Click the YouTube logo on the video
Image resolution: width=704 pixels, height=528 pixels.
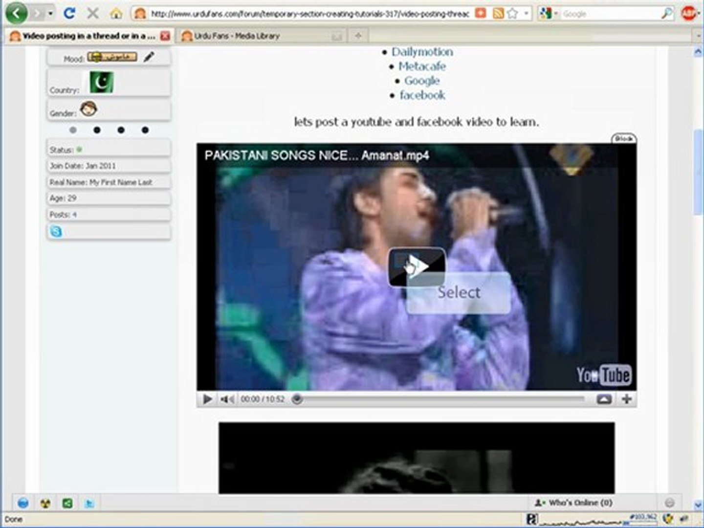tap(603, 375)
